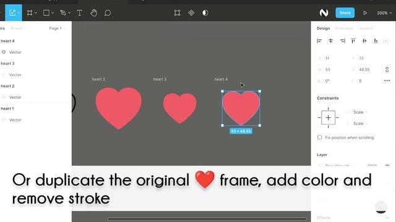The image size is (396, 222).
Task: Switch to the Inspect tab
Action: (x=366, y=28)
